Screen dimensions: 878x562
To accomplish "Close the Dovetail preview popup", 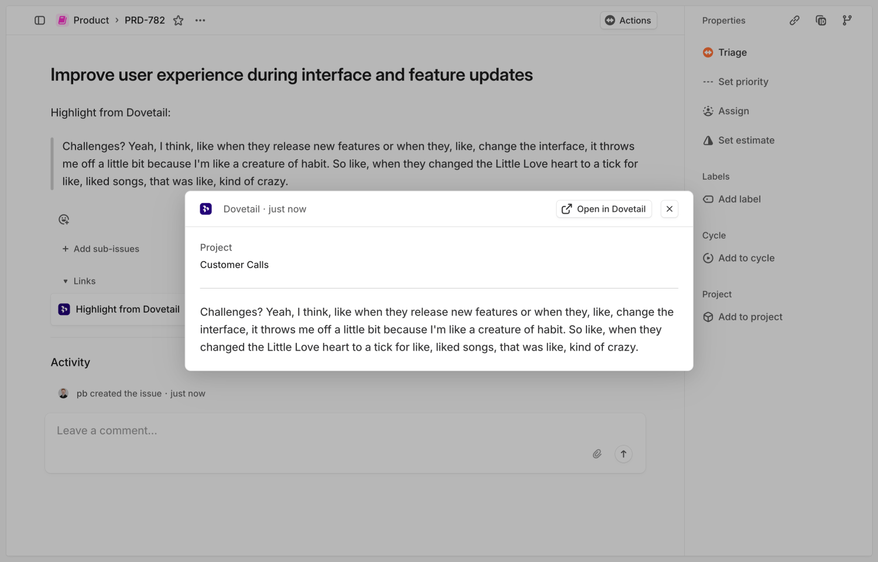I will pyautogui.click(x=669, y=209).
